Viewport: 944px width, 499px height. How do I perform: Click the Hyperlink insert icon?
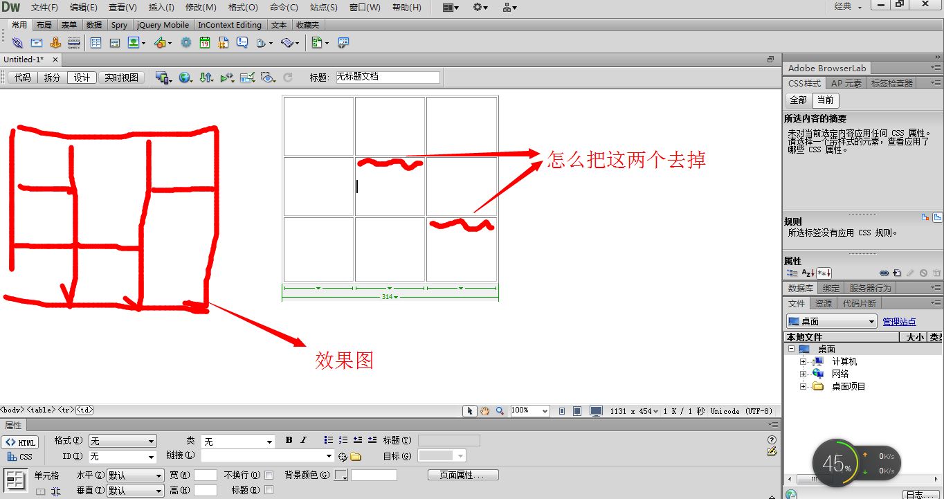[18, 43]
